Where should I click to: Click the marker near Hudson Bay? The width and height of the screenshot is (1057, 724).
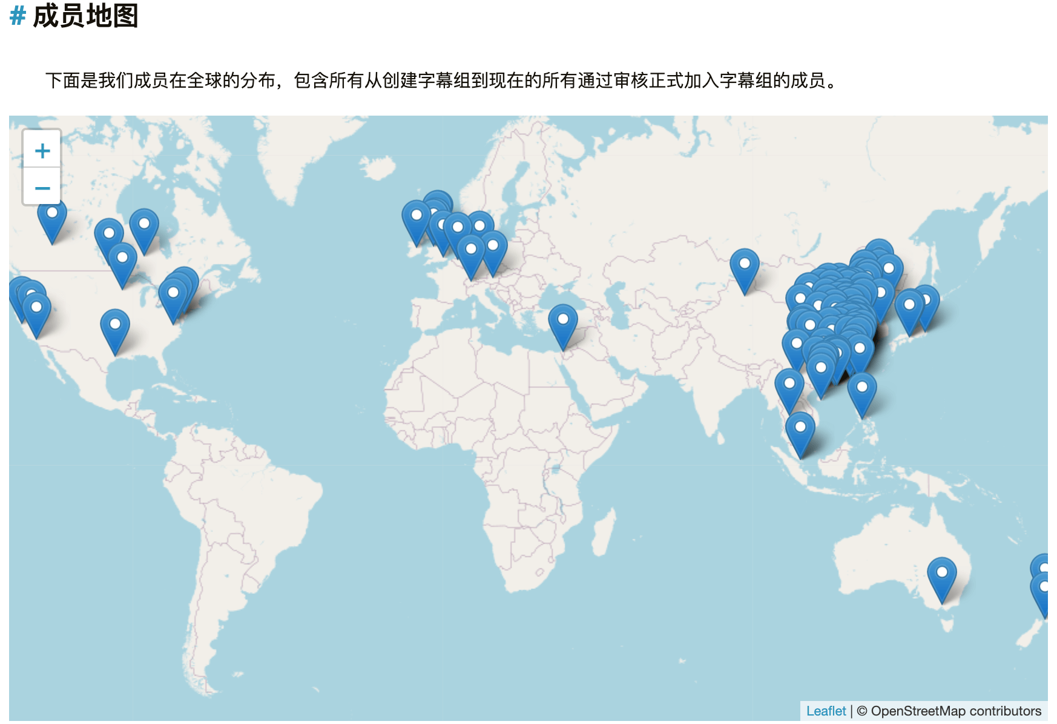click(x=144, y=228)
